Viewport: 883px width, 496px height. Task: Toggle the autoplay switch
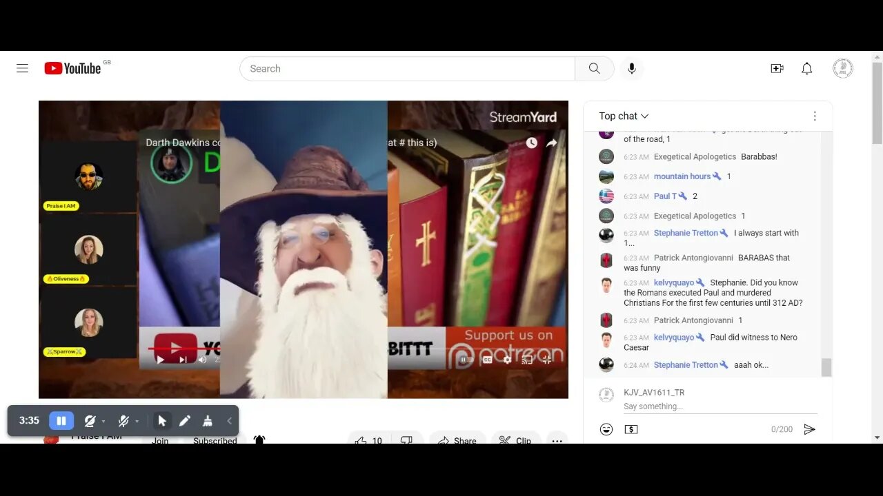[466, 359]
